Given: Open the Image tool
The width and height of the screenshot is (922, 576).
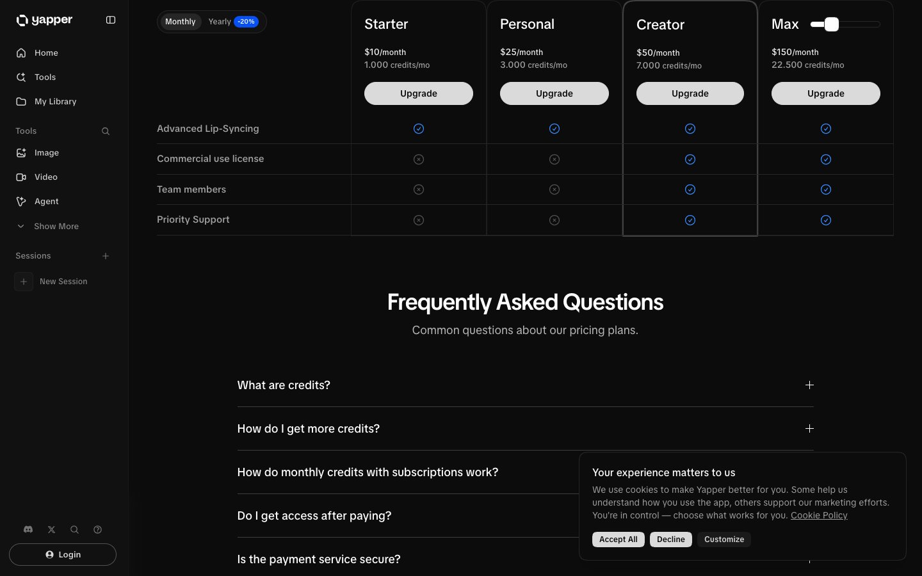Looking at the screenshot, I should click(46, 153).
